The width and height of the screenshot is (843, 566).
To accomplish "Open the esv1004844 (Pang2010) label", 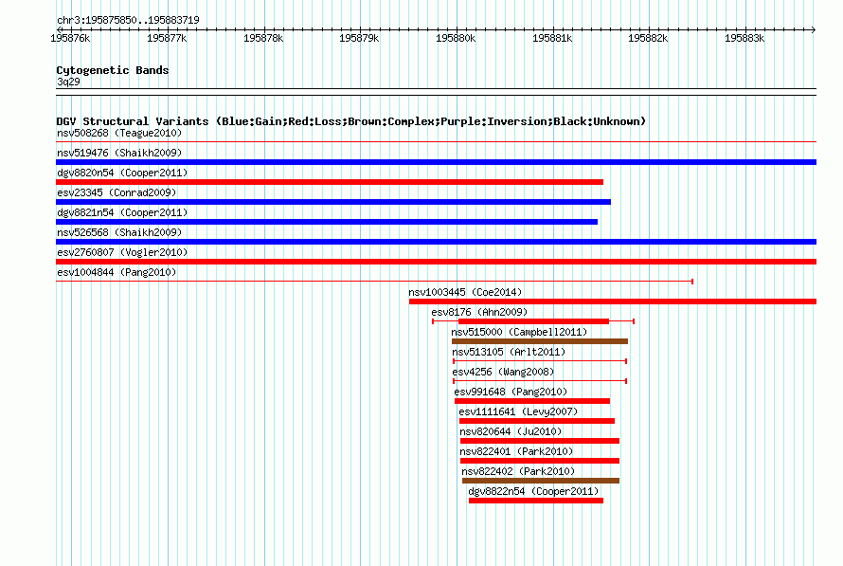I will 117,272.
